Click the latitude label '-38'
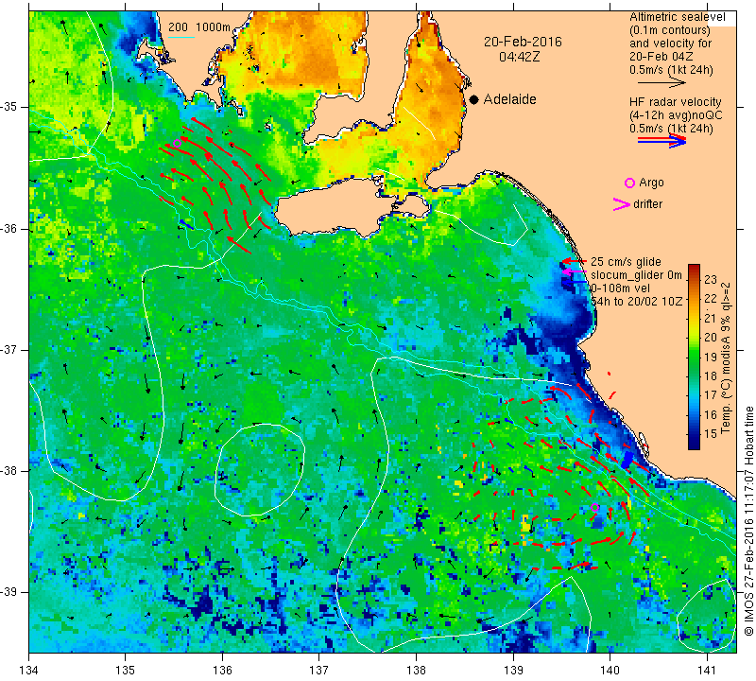Image resolution: width=756 pixels, height=681 pixels. [x=9, y=471]
